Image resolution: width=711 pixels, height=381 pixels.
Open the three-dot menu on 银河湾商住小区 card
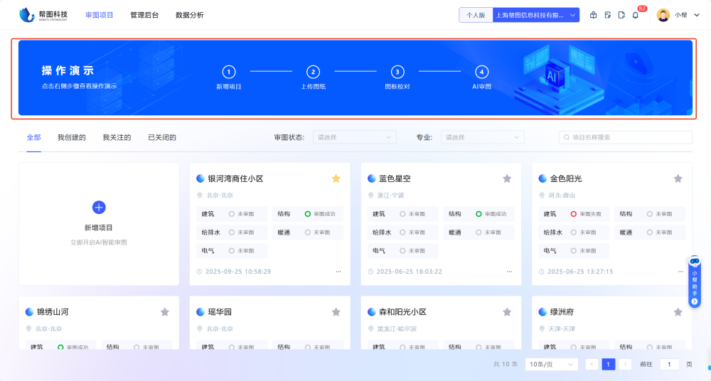point(338,272)
